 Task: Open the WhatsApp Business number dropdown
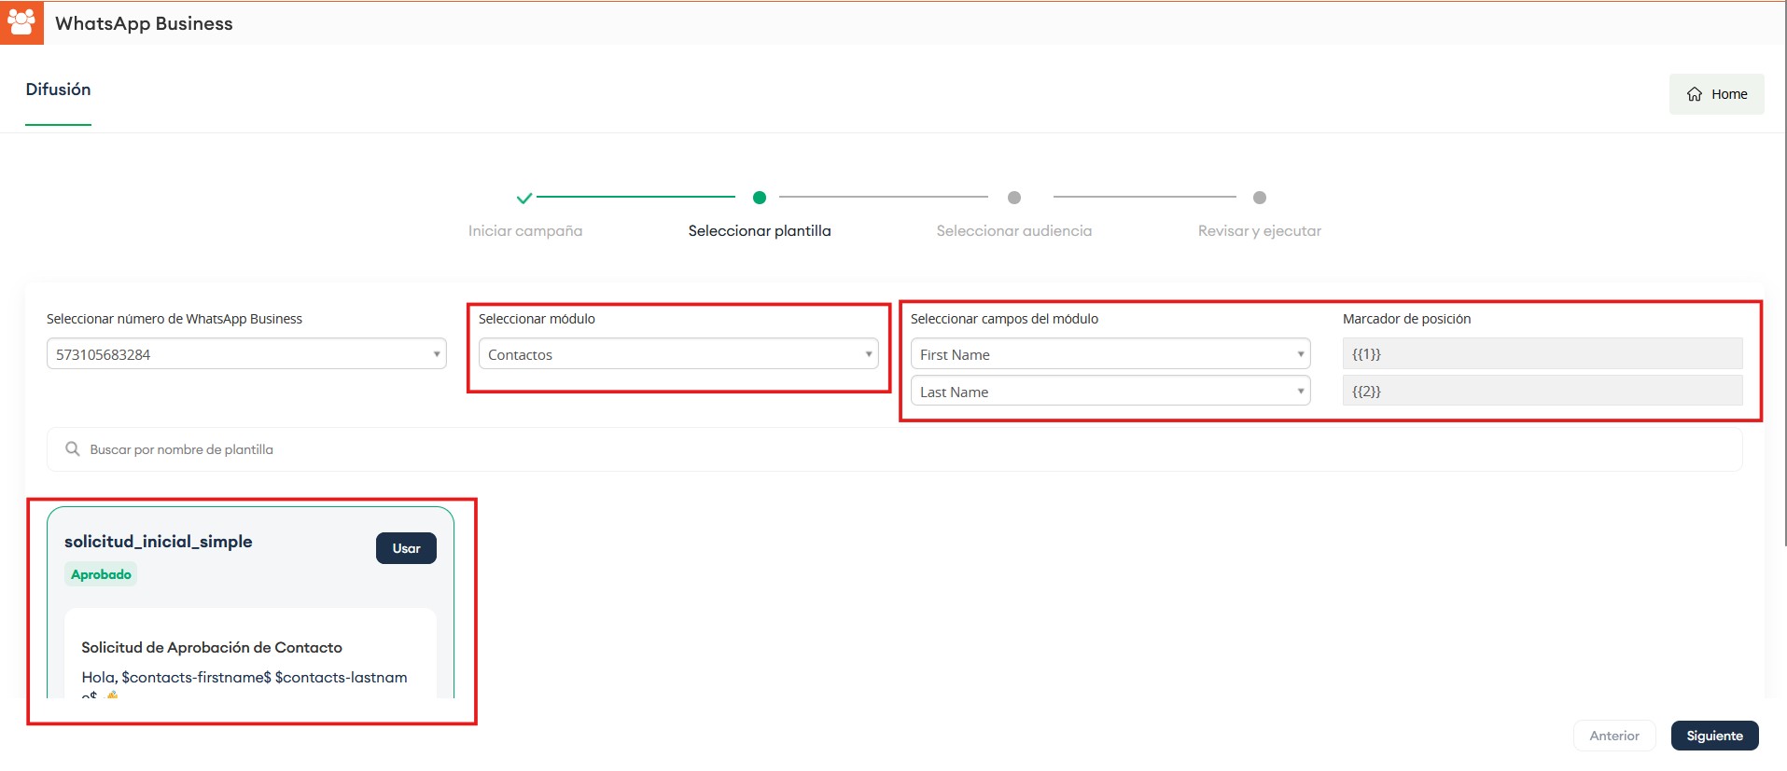coord(246,354)
